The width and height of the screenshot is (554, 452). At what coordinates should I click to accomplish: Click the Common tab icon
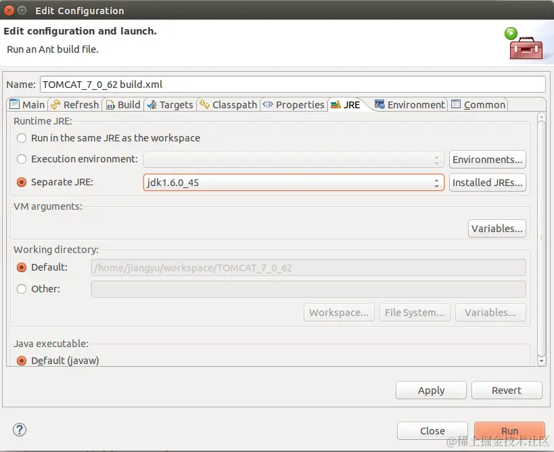coord(456,104)
